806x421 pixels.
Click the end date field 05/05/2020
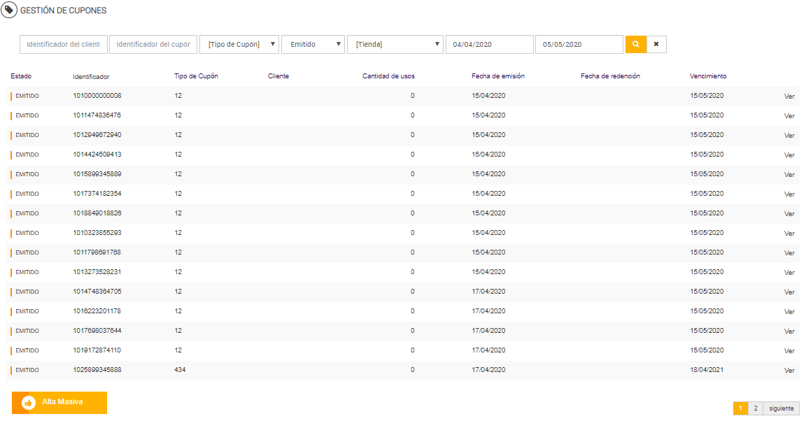[579, 44]
